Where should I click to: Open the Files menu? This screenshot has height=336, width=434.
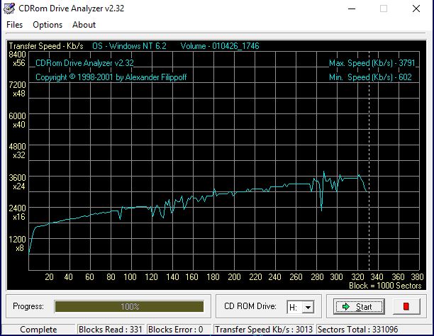pyautogui.click(x=15, y=25)
